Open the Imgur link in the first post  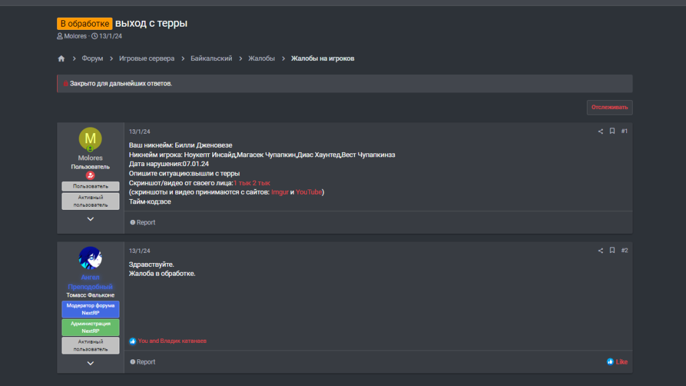tap(279, 192)
